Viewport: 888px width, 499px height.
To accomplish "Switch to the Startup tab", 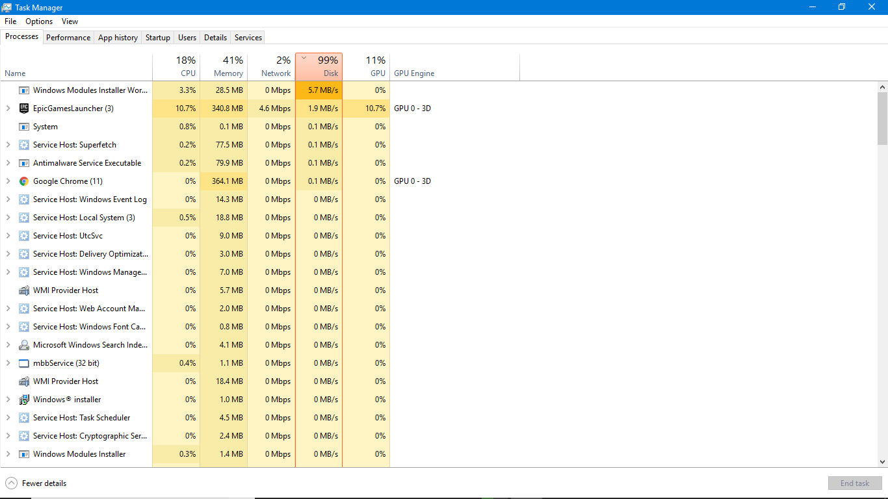I will [x=157, y=38].
